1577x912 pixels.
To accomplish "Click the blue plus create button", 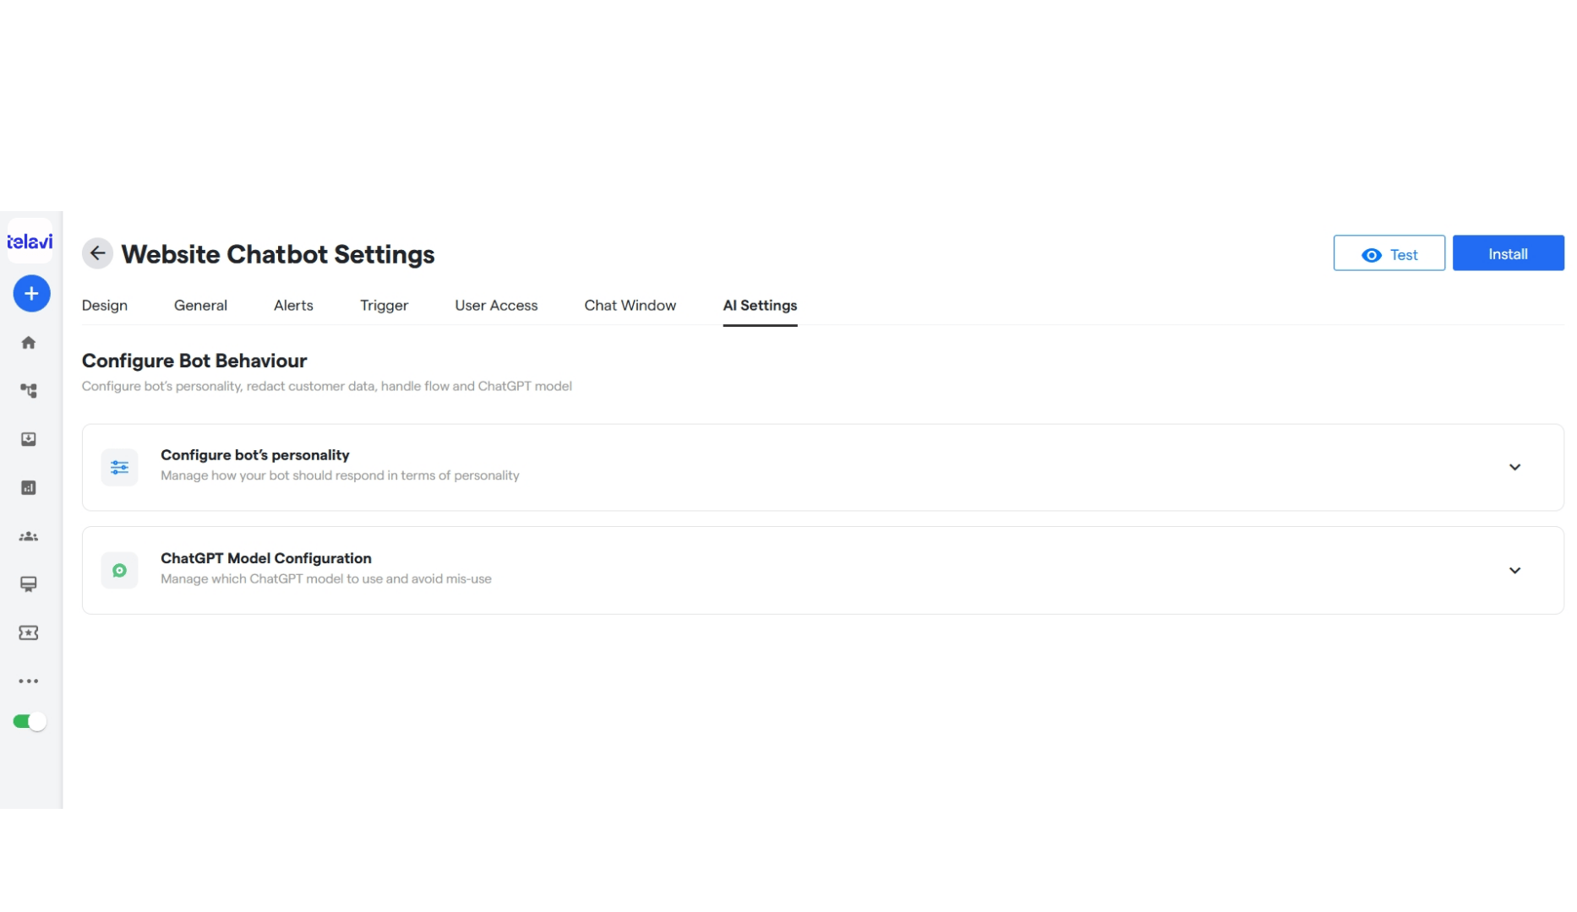I will click(31, 294).
